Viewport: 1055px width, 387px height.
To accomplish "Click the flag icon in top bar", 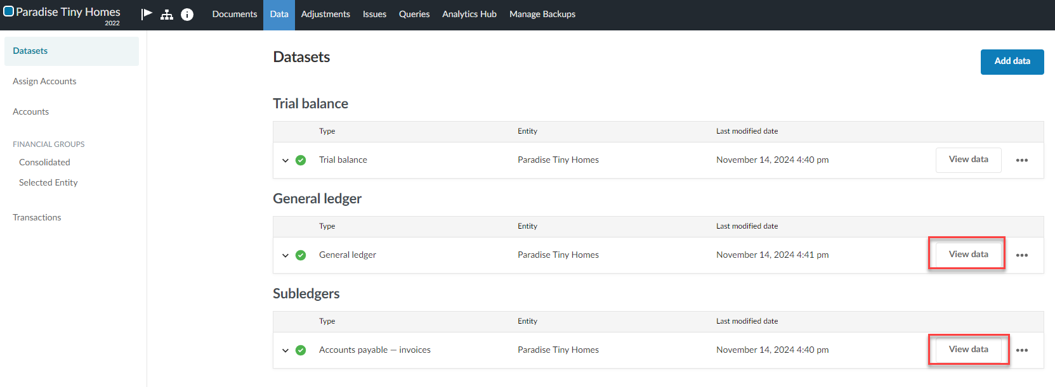I will click(147, 14).
